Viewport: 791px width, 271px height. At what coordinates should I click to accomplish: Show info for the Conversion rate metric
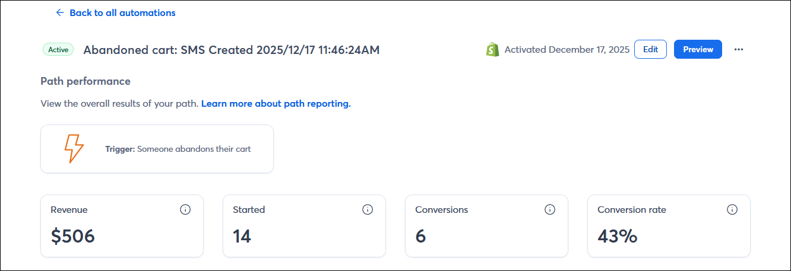732,209
